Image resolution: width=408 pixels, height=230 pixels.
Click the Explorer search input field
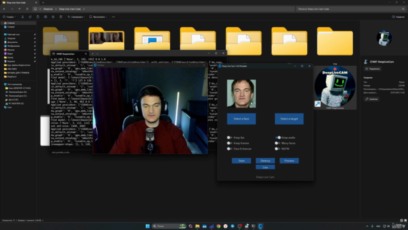351,9
